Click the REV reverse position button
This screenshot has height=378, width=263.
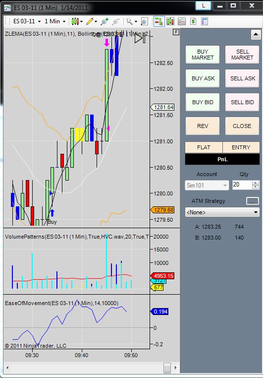click(203, 126)
